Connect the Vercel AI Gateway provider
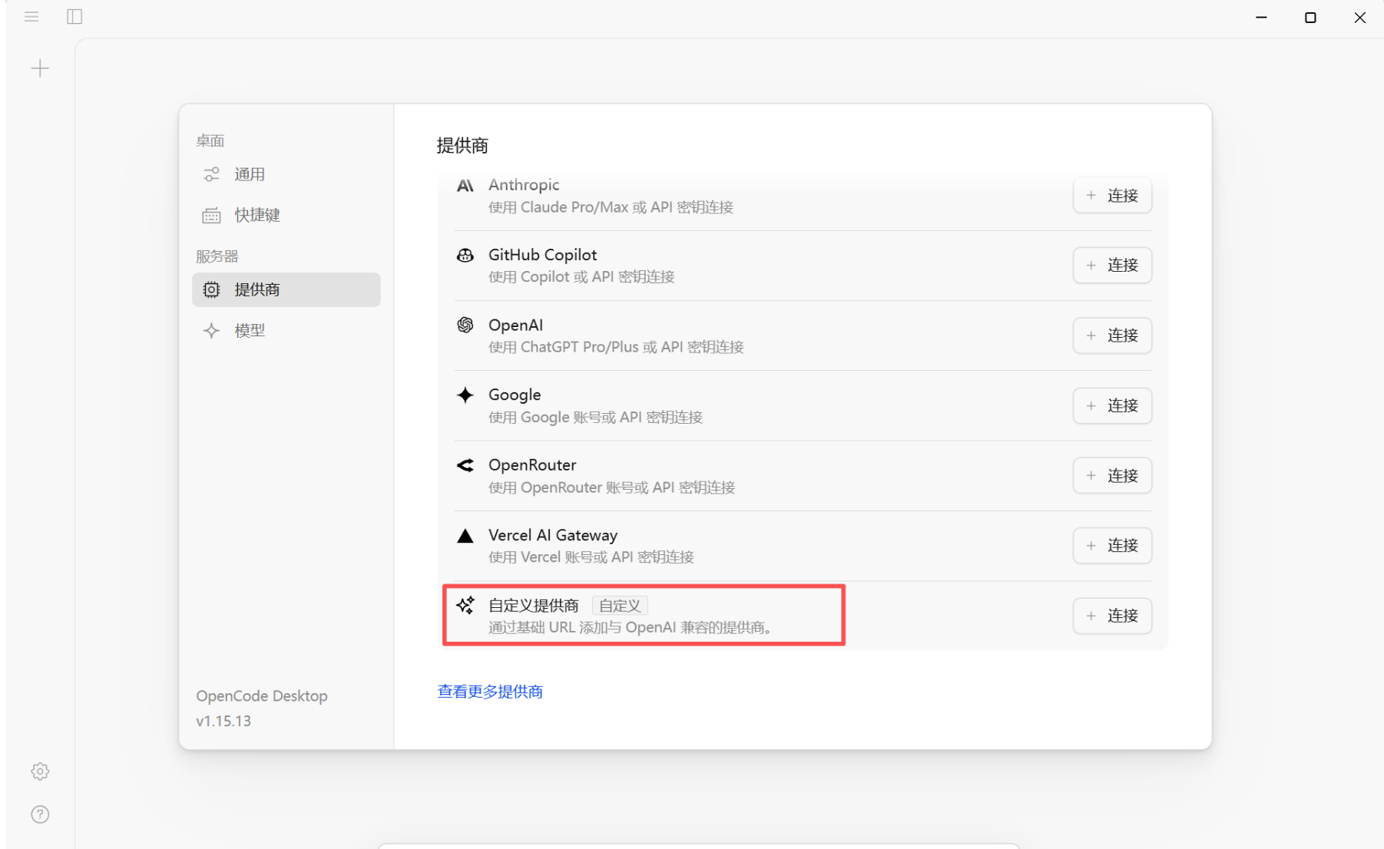The width and height of the screenshot is (1384, 849). 1112,546
